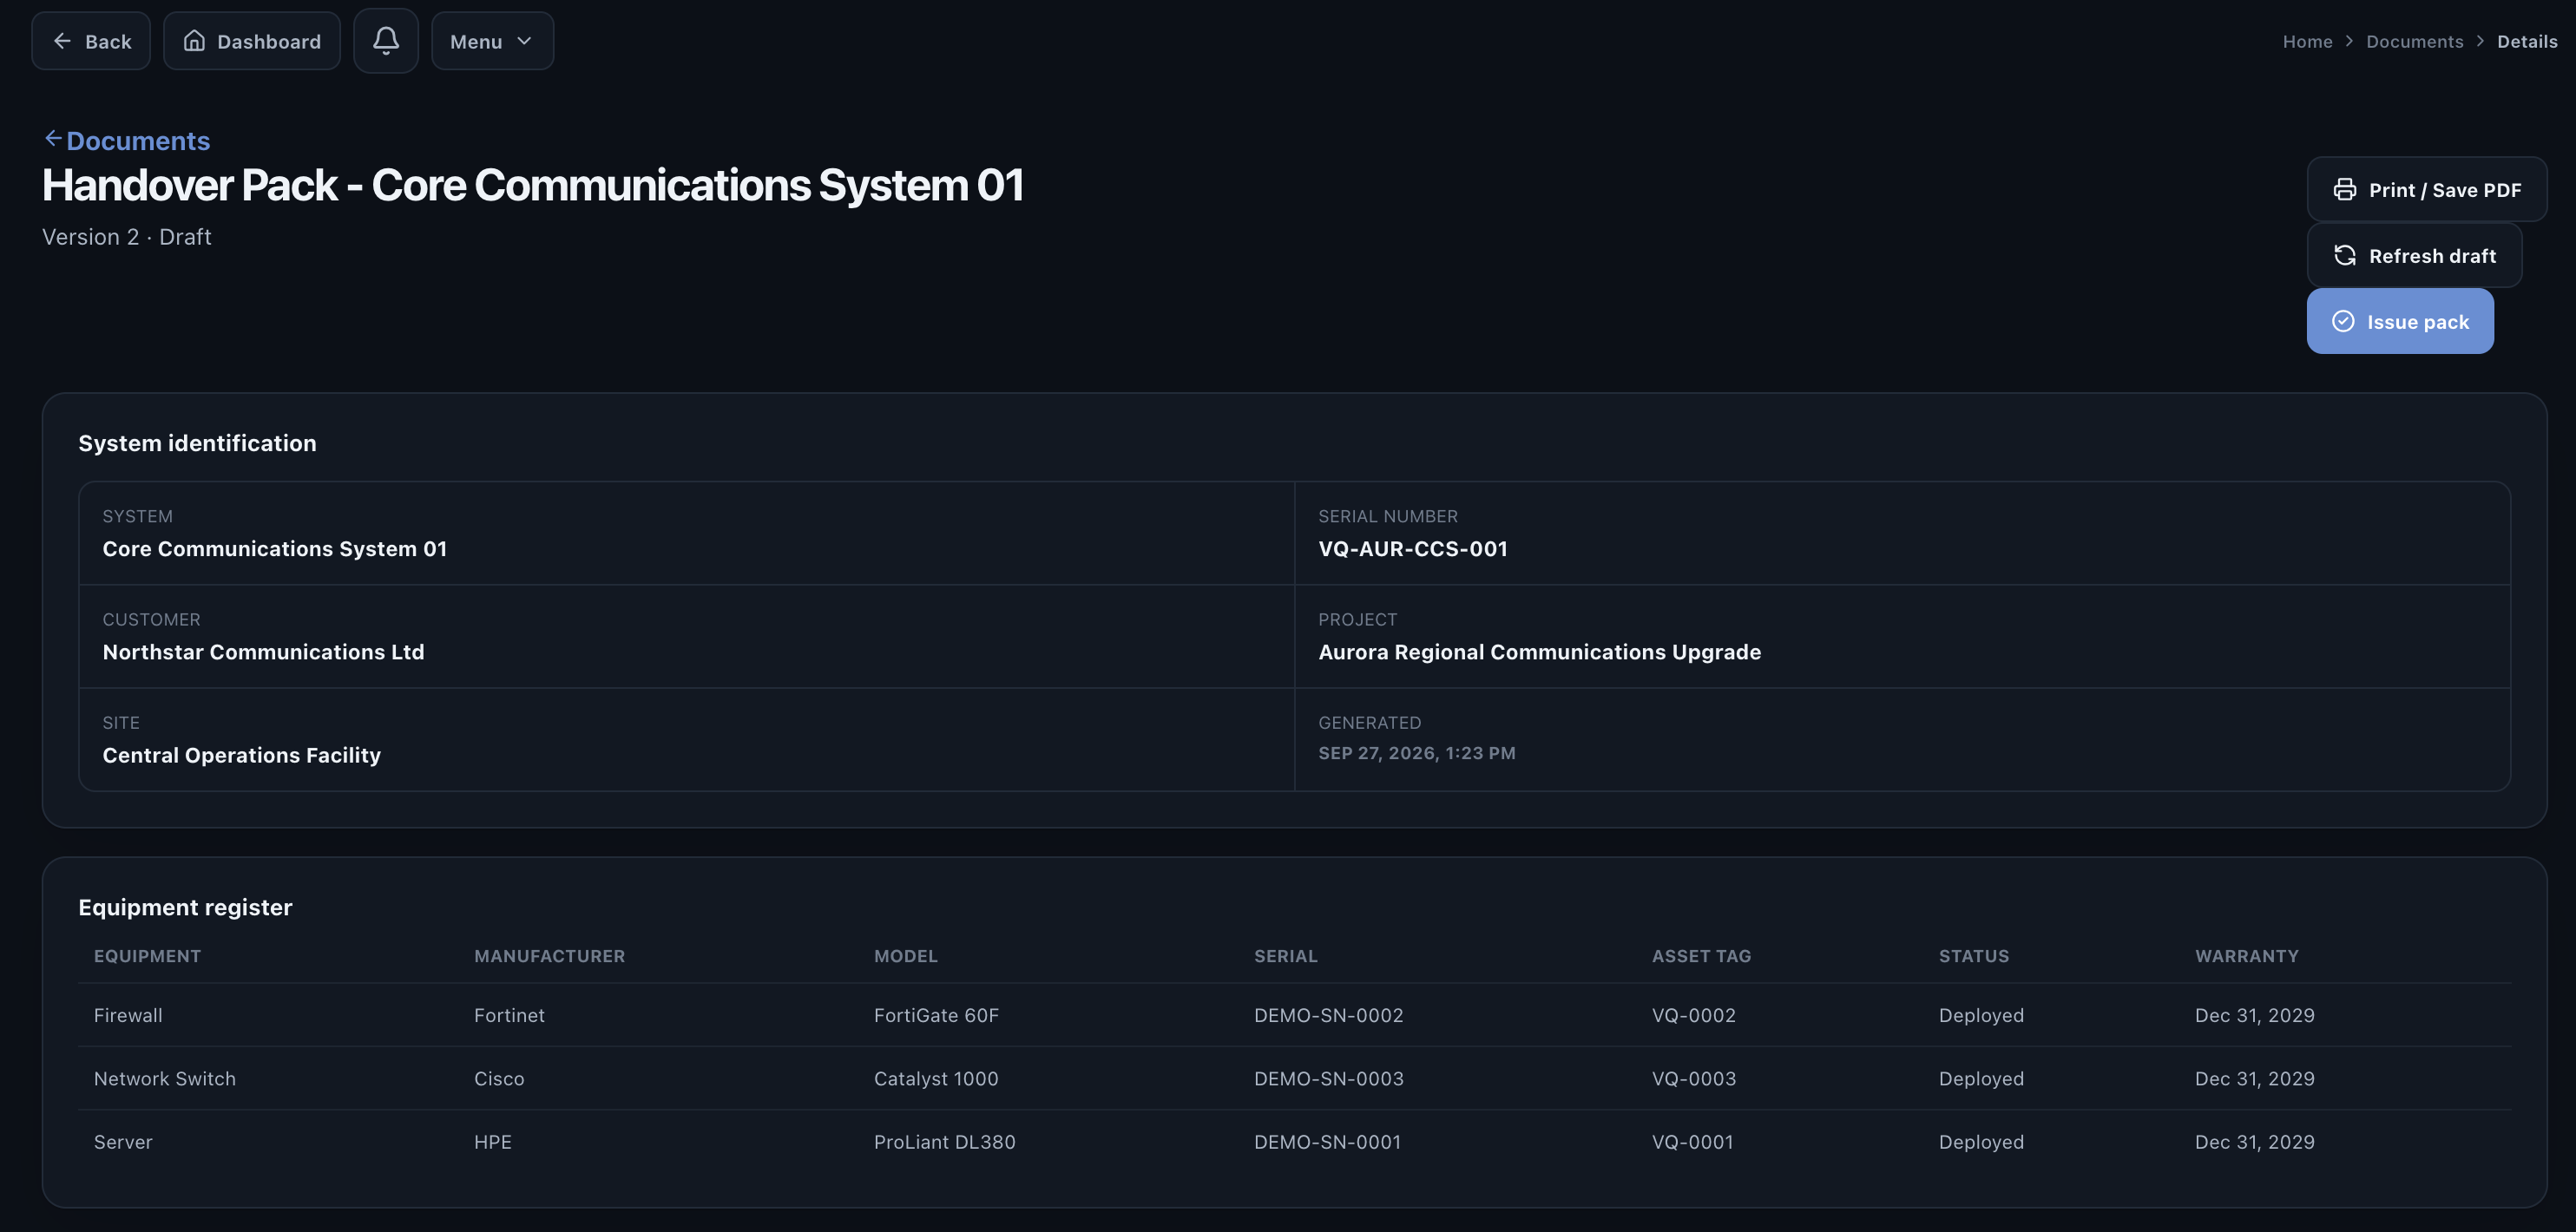
Task: Click the Catalyst 1000 model cell
Action: [936, 1078]
